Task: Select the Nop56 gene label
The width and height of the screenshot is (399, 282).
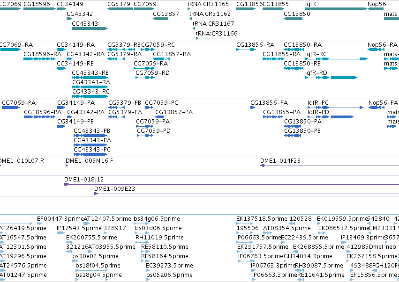Action: [x=377, y=4]
